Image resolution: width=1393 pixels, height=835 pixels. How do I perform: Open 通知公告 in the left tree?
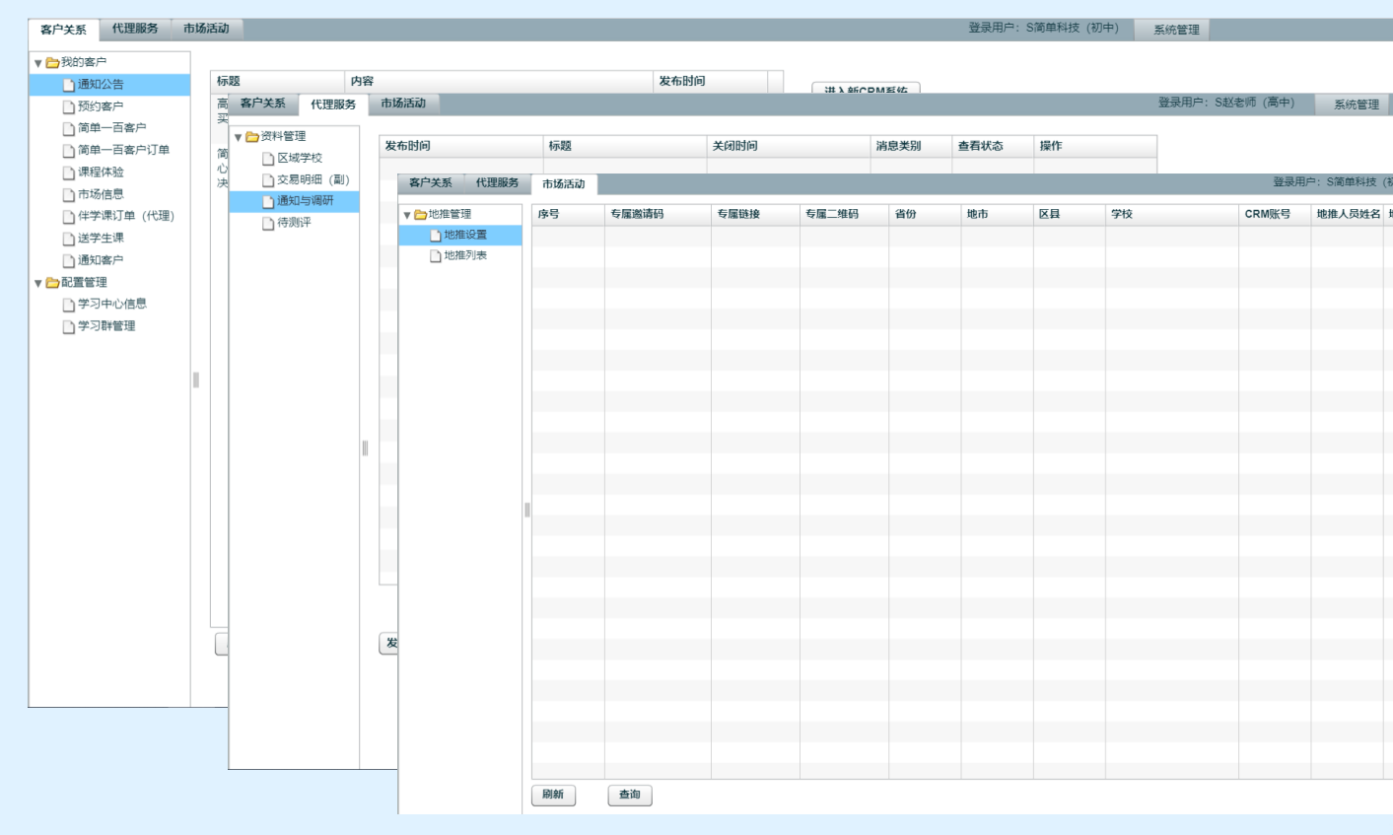pyautogui.click(x=101, y=85)
